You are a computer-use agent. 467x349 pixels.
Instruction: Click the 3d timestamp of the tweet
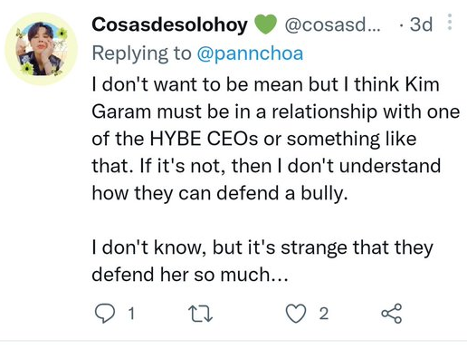click(x=421, y=24)
